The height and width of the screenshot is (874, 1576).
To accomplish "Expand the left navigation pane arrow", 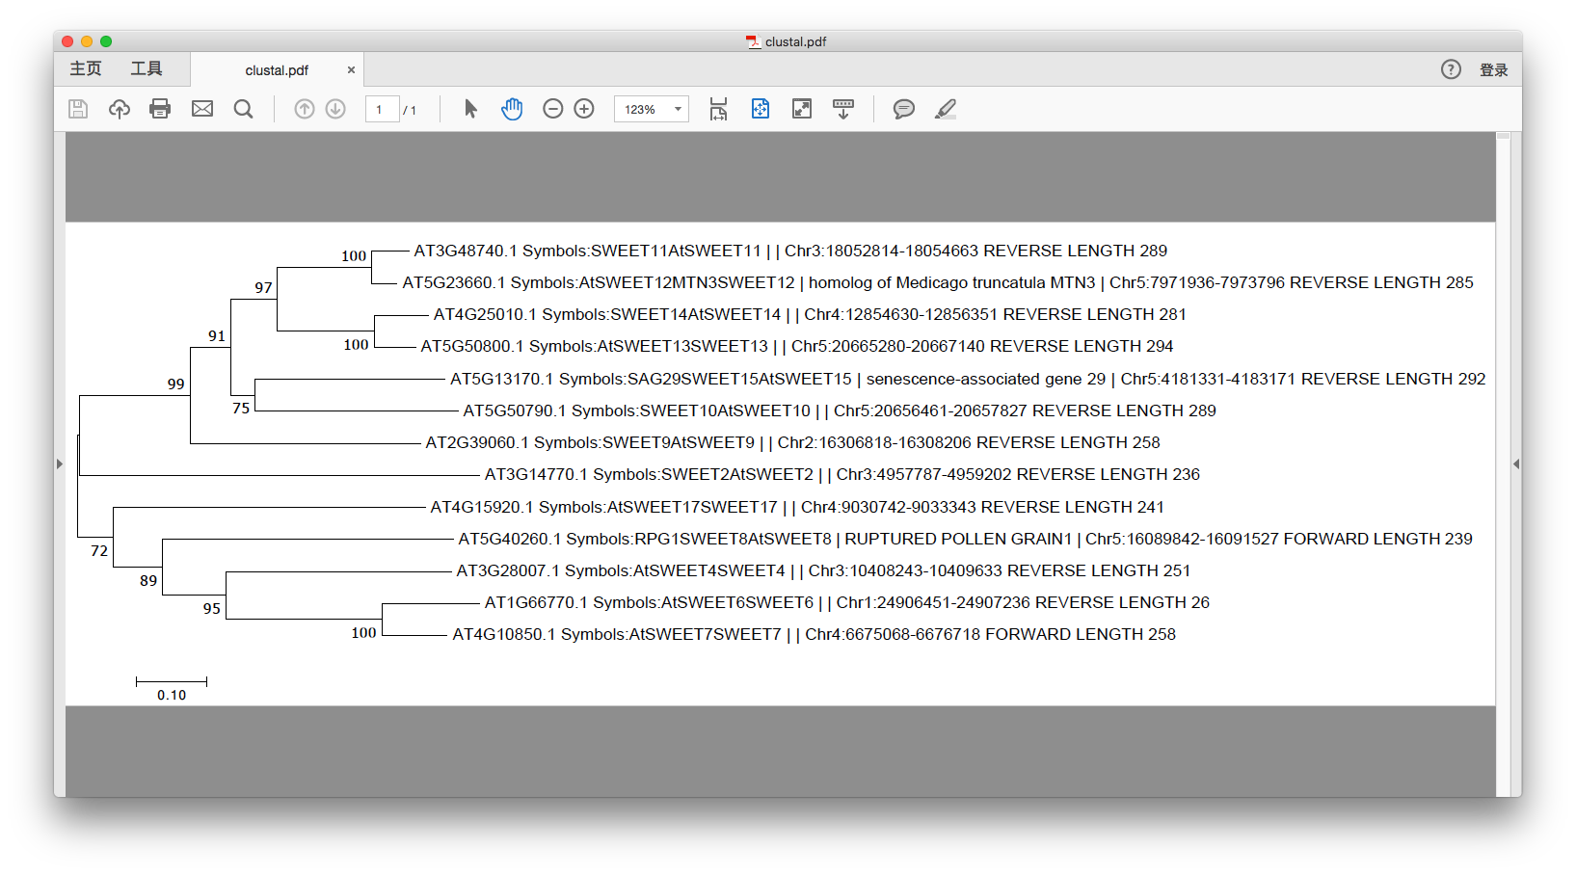I will (x=60, y=464).
